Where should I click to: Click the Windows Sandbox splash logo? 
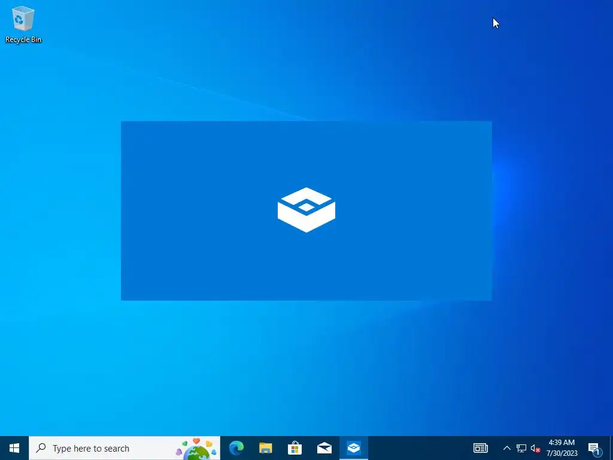[x=306, y=210]
